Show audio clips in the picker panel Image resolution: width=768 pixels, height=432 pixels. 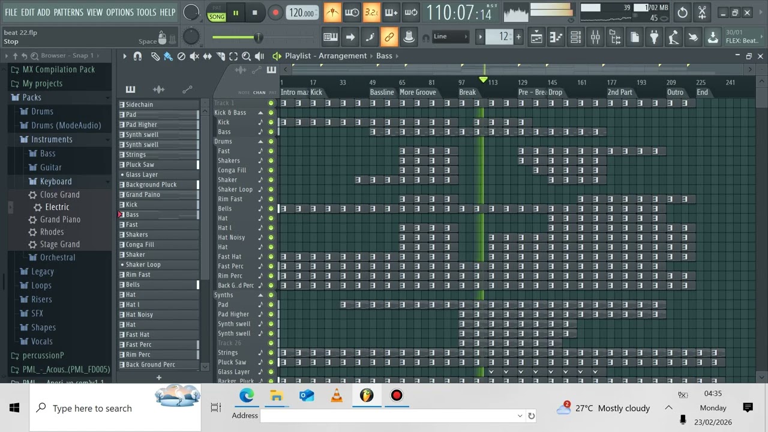[158, 89]
